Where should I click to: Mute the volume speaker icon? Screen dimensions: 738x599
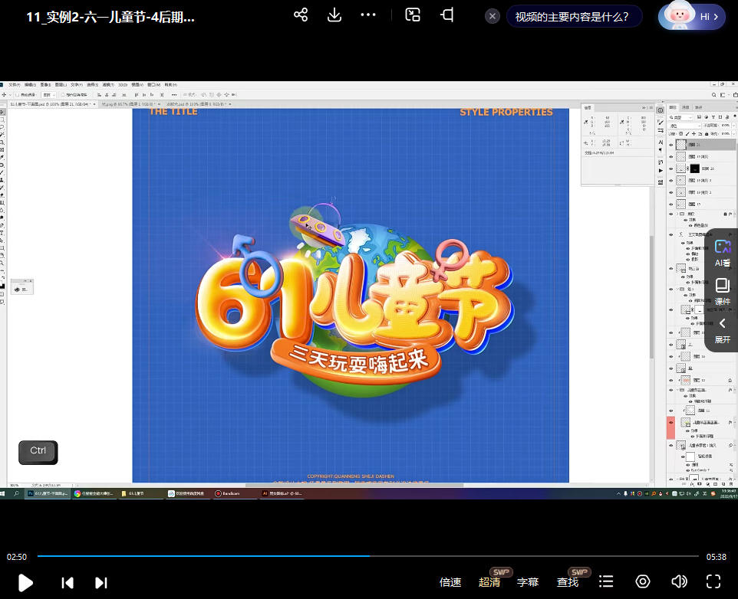click(x=678, y=582)
